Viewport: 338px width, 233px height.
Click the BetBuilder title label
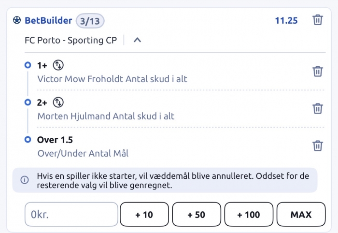[48, 21]
